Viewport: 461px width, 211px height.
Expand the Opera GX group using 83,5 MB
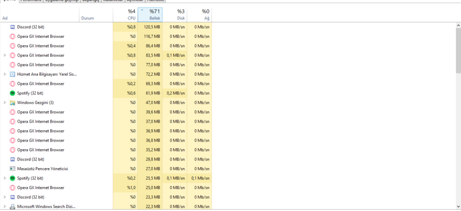[5, 55]
